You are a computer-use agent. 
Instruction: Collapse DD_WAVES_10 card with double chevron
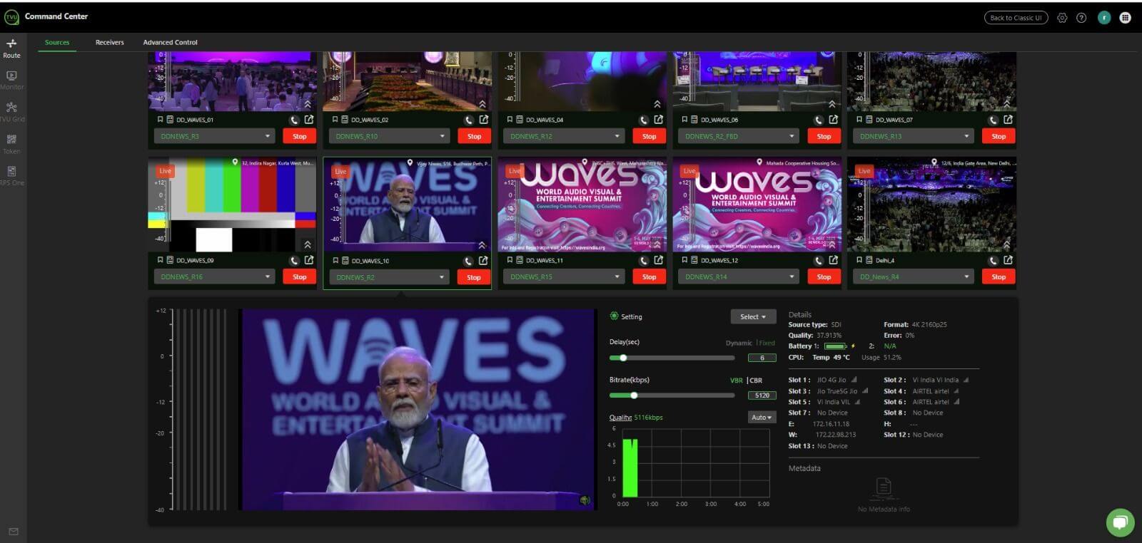click(482, 245)
